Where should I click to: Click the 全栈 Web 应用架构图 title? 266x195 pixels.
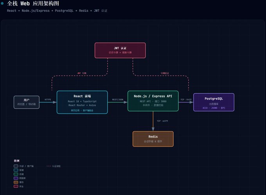point(33,4)
